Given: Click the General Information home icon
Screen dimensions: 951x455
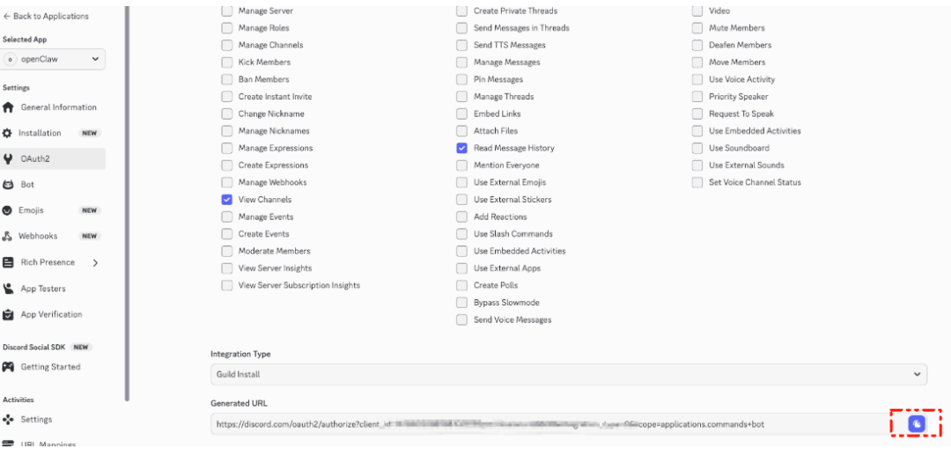Looking at the screenshot, I should coord(8,107).
